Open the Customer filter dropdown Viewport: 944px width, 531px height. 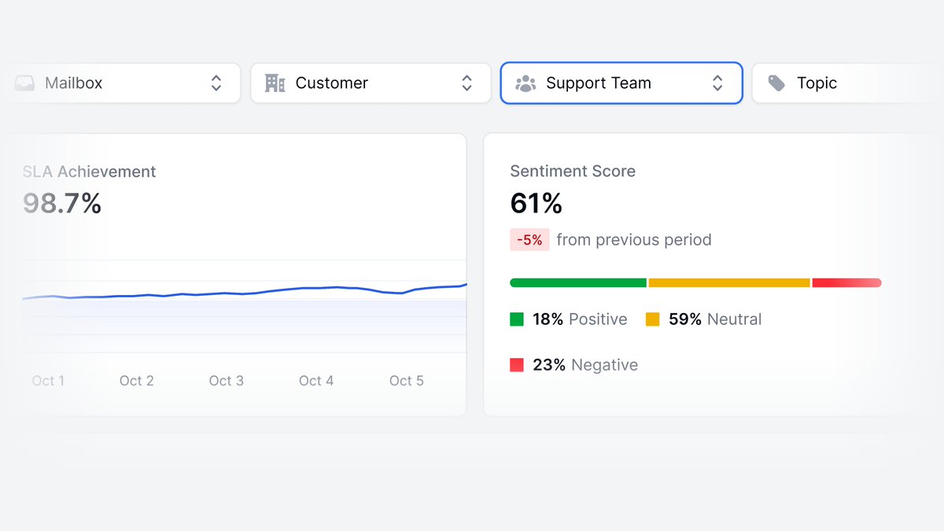tap(371, 83)
